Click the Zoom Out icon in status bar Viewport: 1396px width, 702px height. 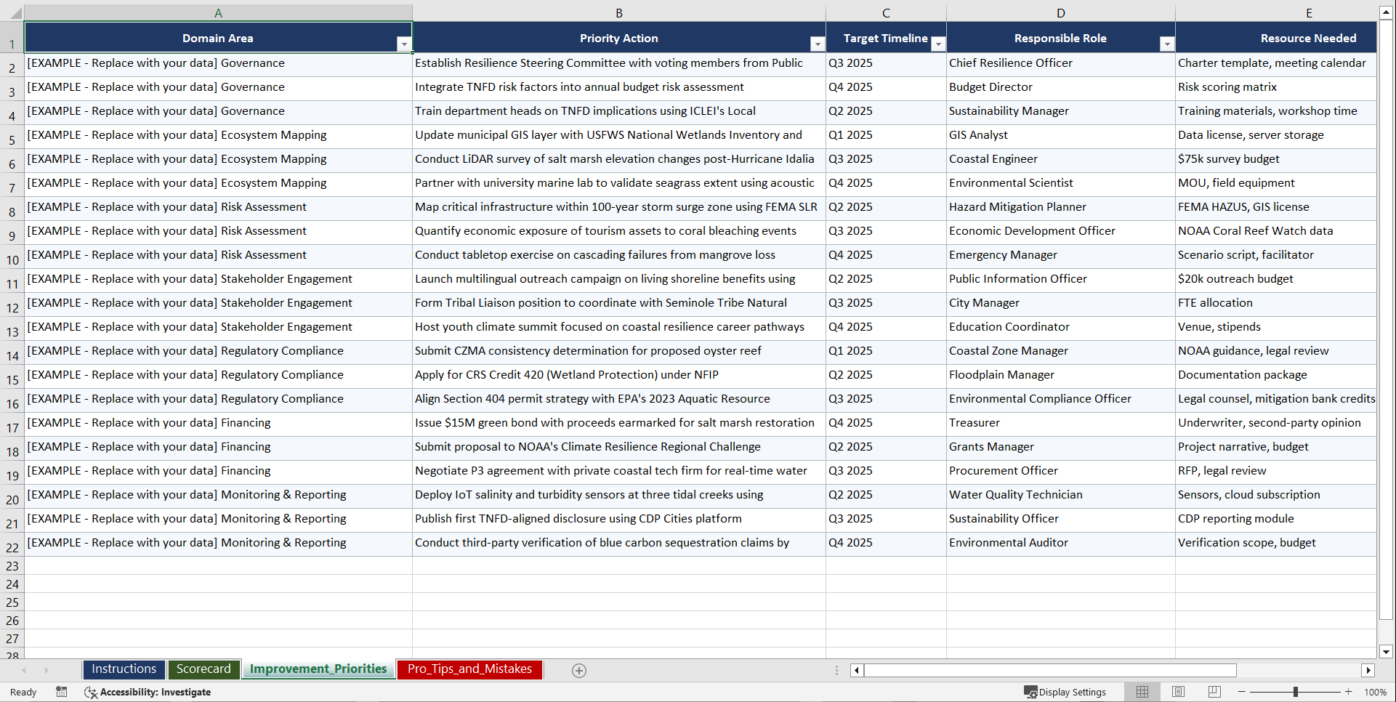click(x=1241, y=692)
